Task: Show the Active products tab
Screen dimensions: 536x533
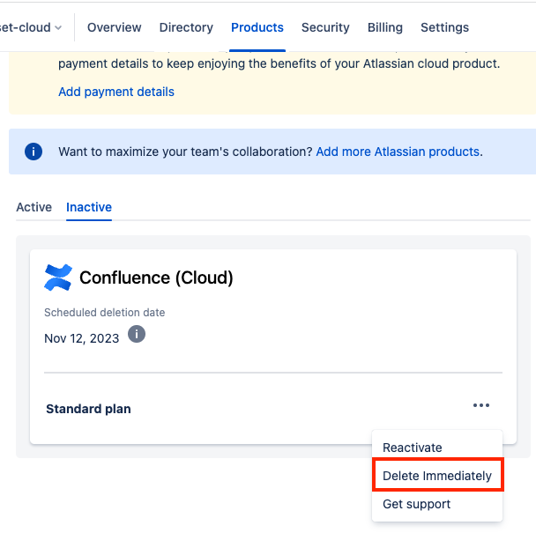Action: (x=34, y=207)
